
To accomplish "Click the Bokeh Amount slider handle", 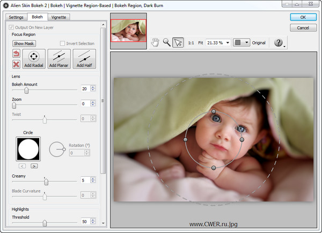I will [26, 90].
